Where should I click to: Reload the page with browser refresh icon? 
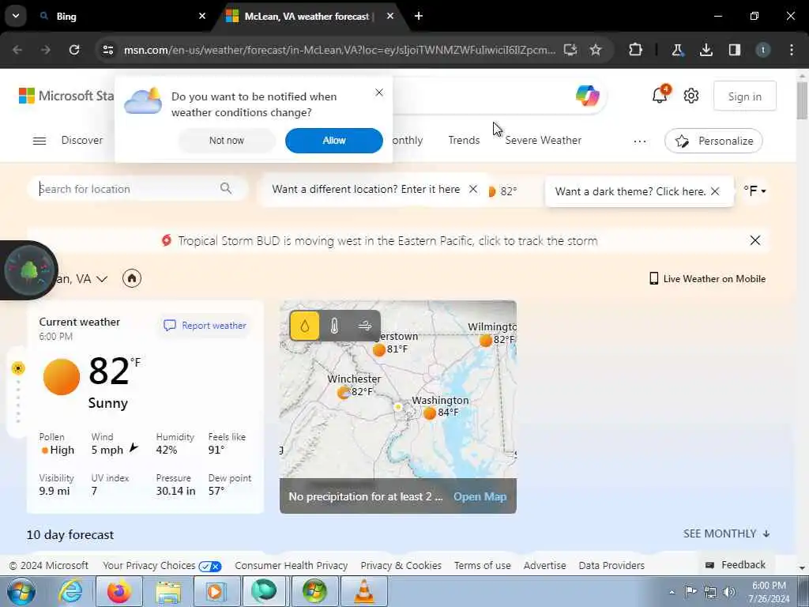coord(74,50)
